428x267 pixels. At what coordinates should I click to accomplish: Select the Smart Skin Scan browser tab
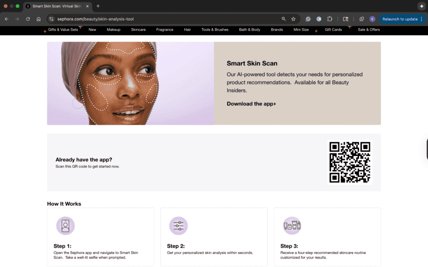tap(57, 6)
